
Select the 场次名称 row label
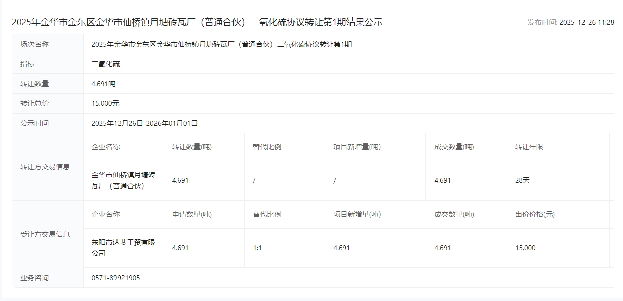pyautogui.click(x=34, y=44)
